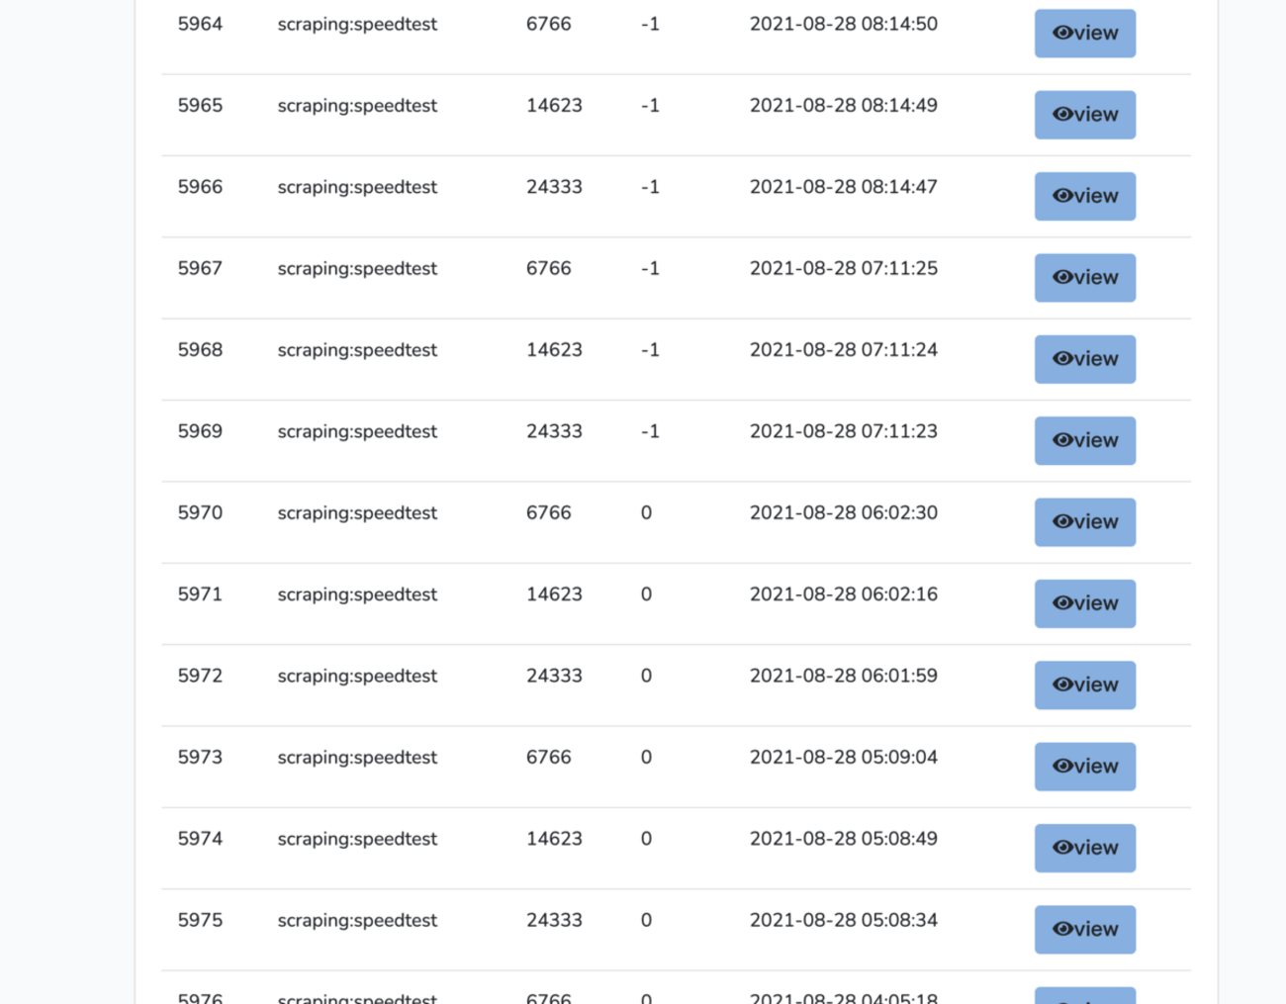Viewport: 1286px width, 1004px height.
Task: Click the view button for row 5975
Action: point(1084,929)
